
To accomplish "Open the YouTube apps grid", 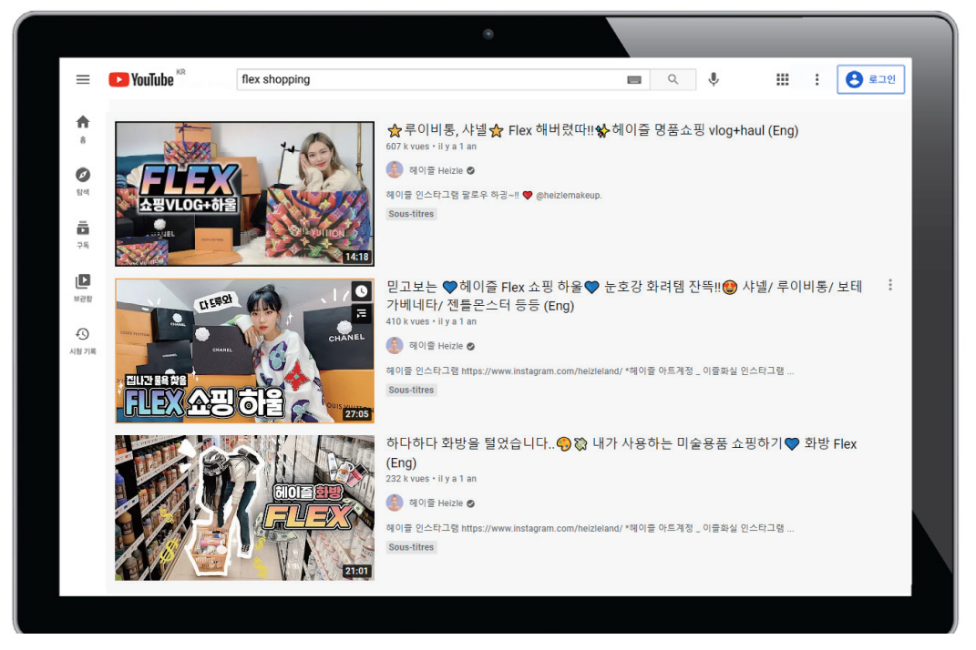I will pos(782,80).
